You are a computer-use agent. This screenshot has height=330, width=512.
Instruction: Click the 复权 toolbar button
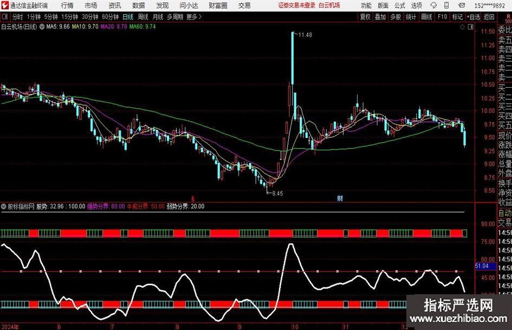[x=365, y=17]
